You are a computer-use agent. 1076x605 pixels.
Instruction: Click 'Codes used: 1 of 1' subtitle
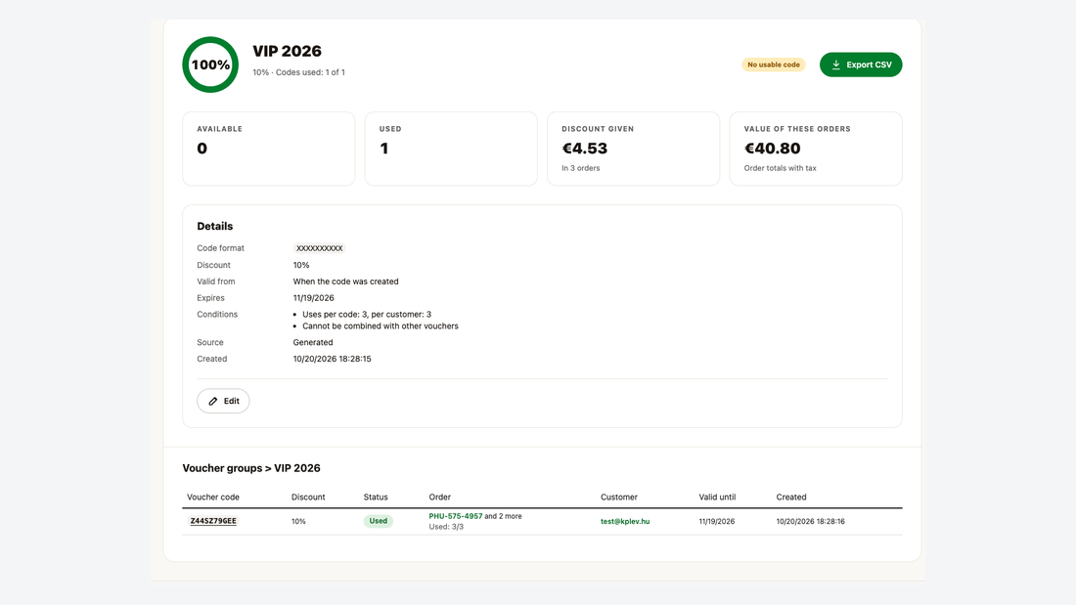(310, 72)
